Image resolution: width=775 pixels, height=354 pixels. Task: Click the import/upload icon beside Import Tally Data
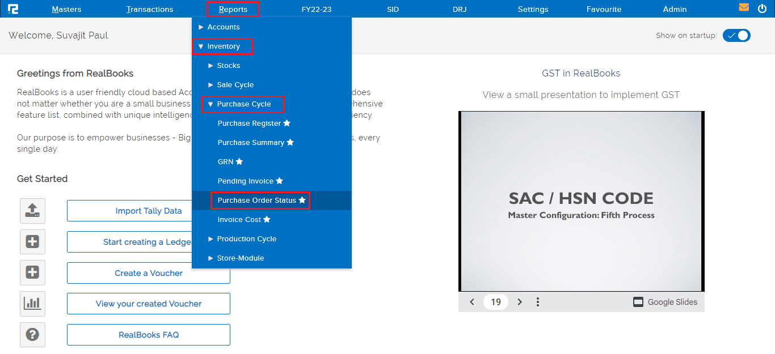pos(32,211)
